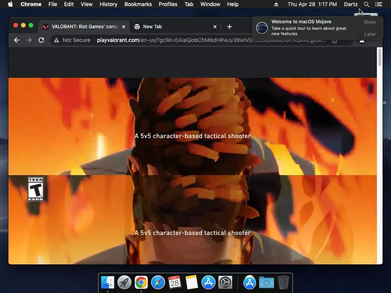Click Later on the Mojave notification

(370, 34)
